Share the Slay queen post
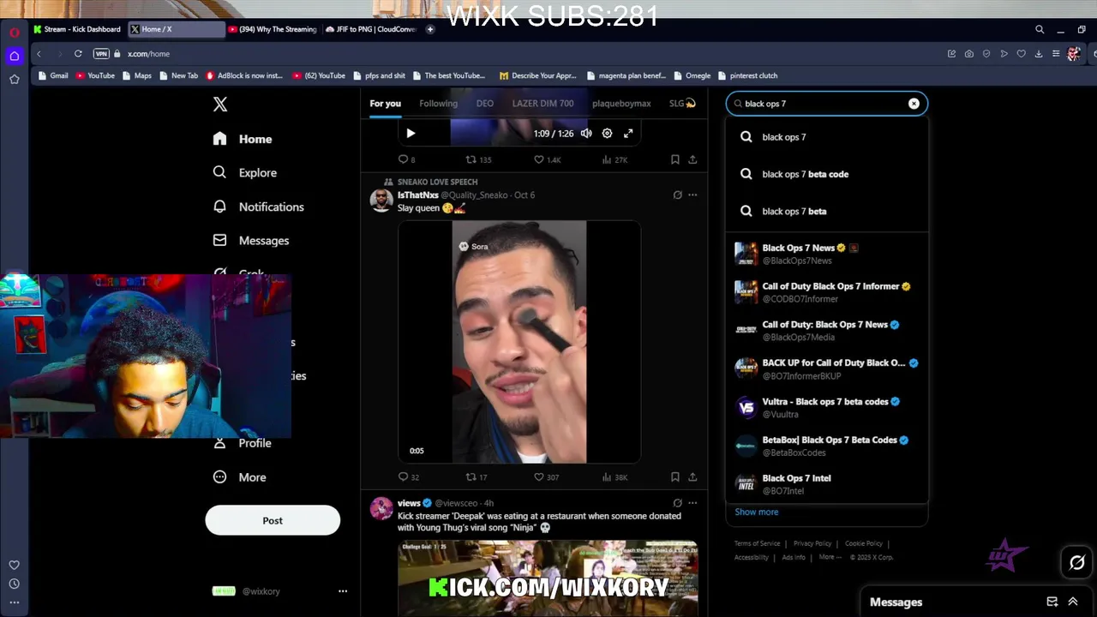Image resolution: width=1097 pixels, height=617 pixels. [x=692, y=477]
